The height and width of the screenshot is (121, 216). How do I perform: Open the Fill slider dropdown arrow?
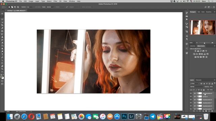coord(214,90)
